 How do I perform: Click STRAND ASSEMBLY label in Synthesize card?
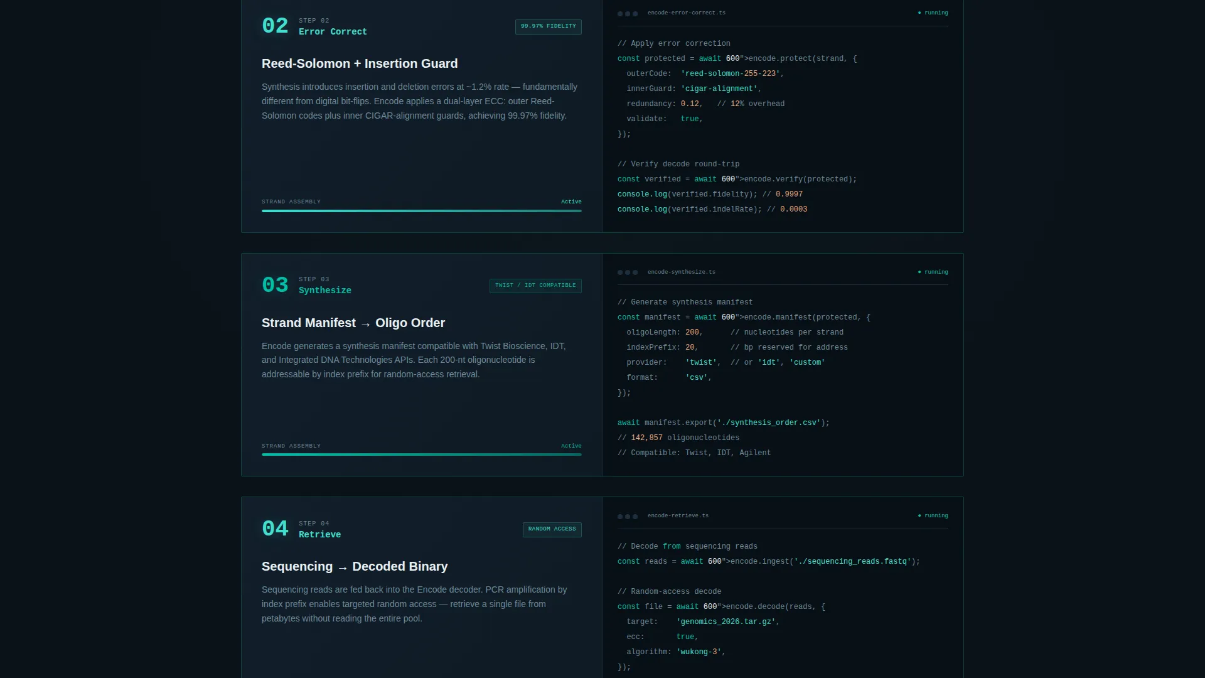(291, 446)
